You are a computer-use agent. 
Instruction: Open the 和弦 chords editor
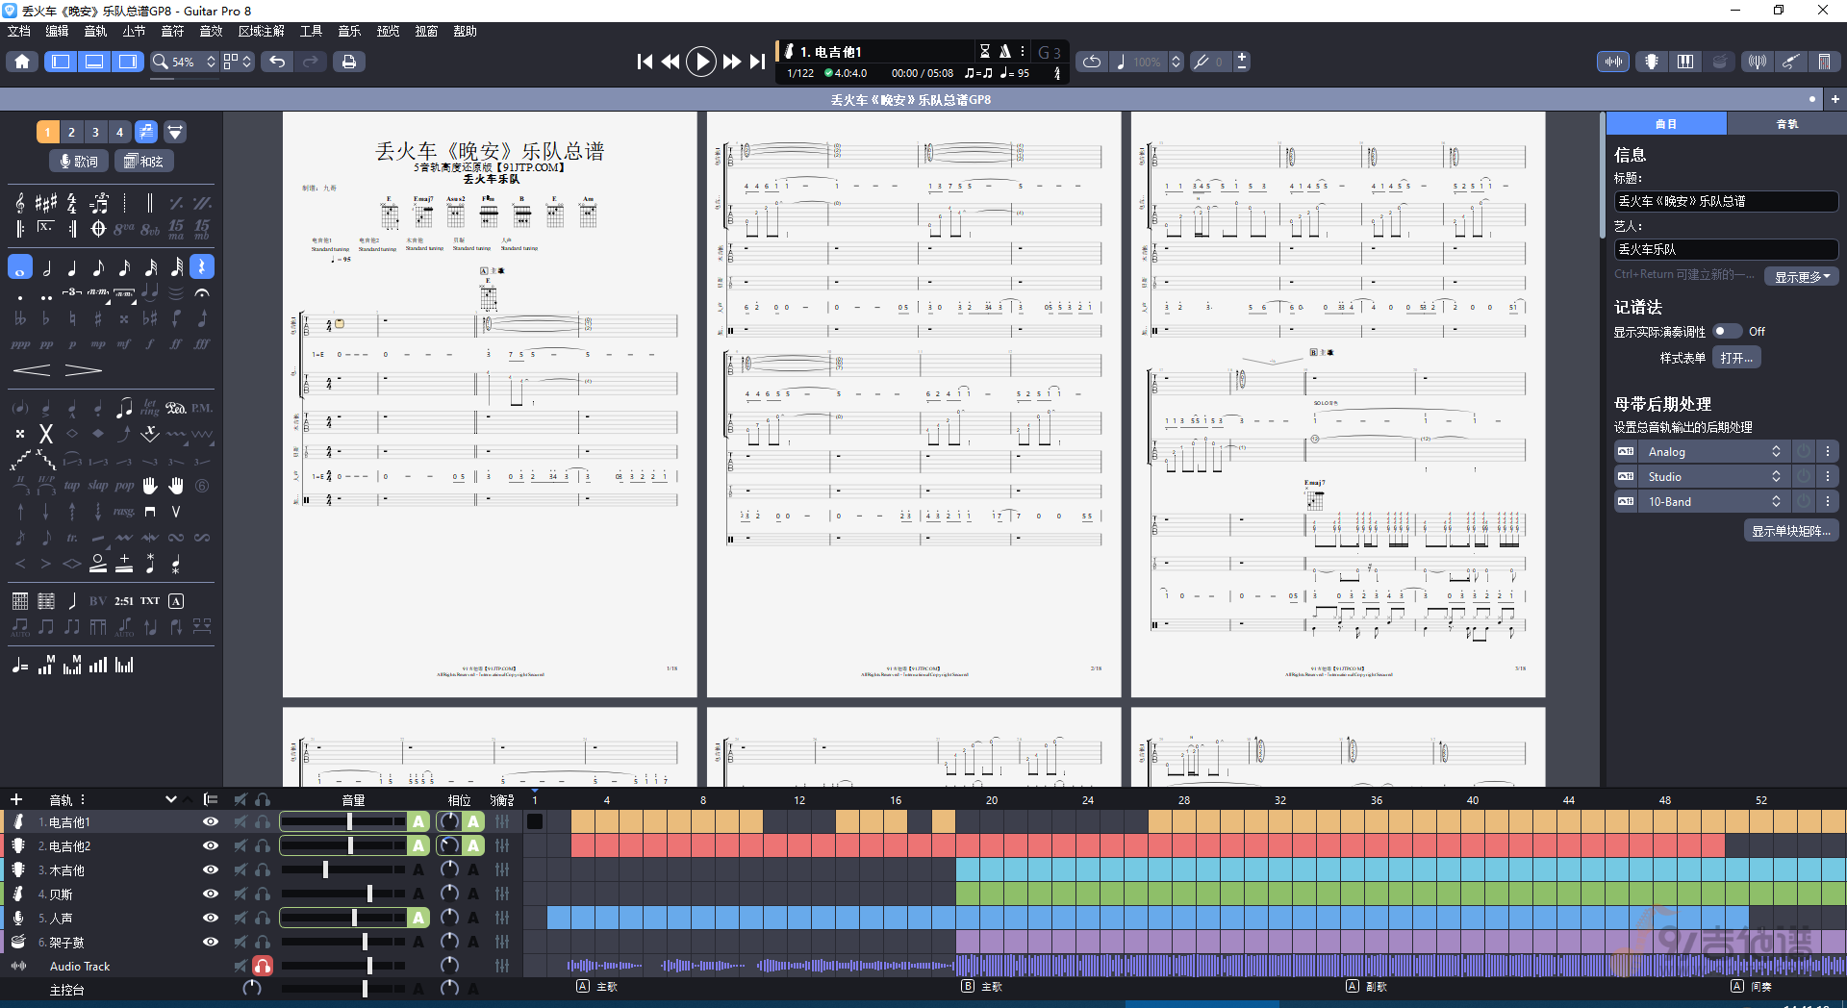click(143, 162)
